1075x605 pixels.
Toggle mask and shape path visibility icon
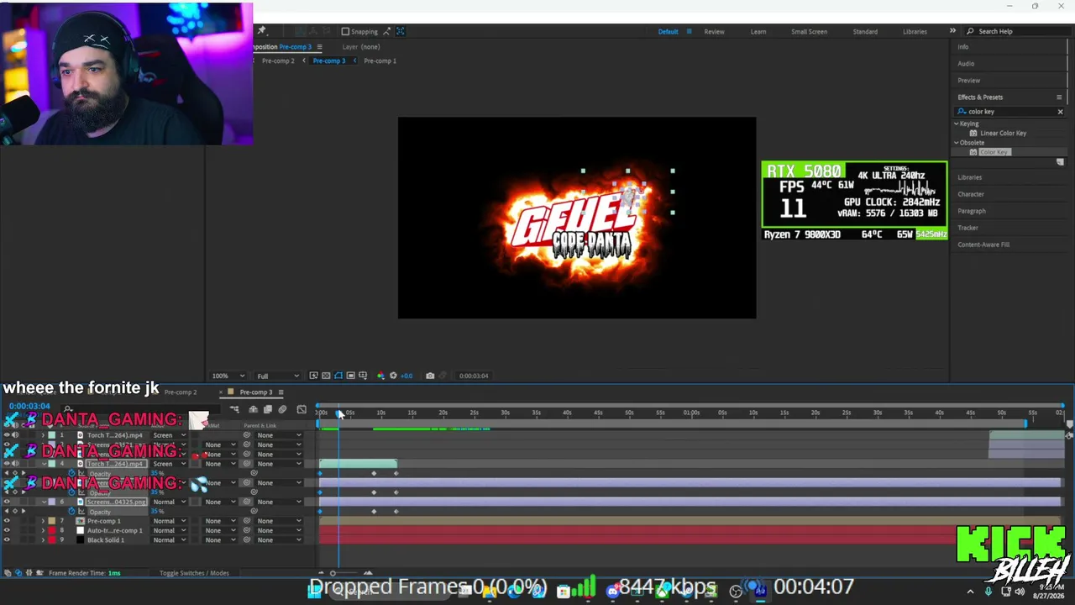(338, 376)
